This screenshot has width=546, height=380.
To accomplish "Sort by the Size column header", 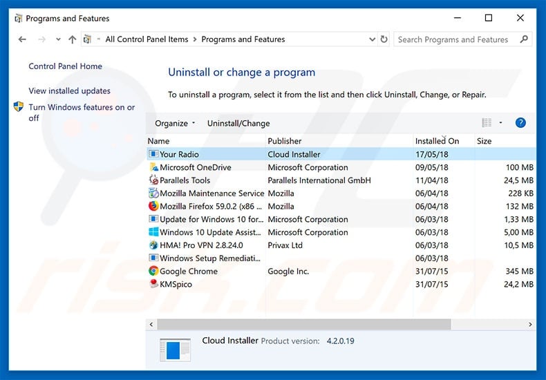I will pos(484,141).
